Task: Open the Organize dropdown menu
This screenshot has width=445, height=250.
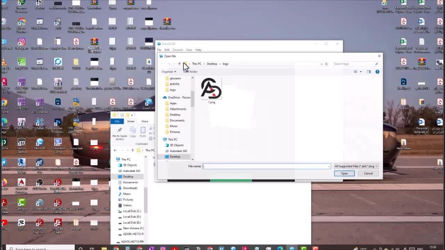Action: (x=169, y=72)
